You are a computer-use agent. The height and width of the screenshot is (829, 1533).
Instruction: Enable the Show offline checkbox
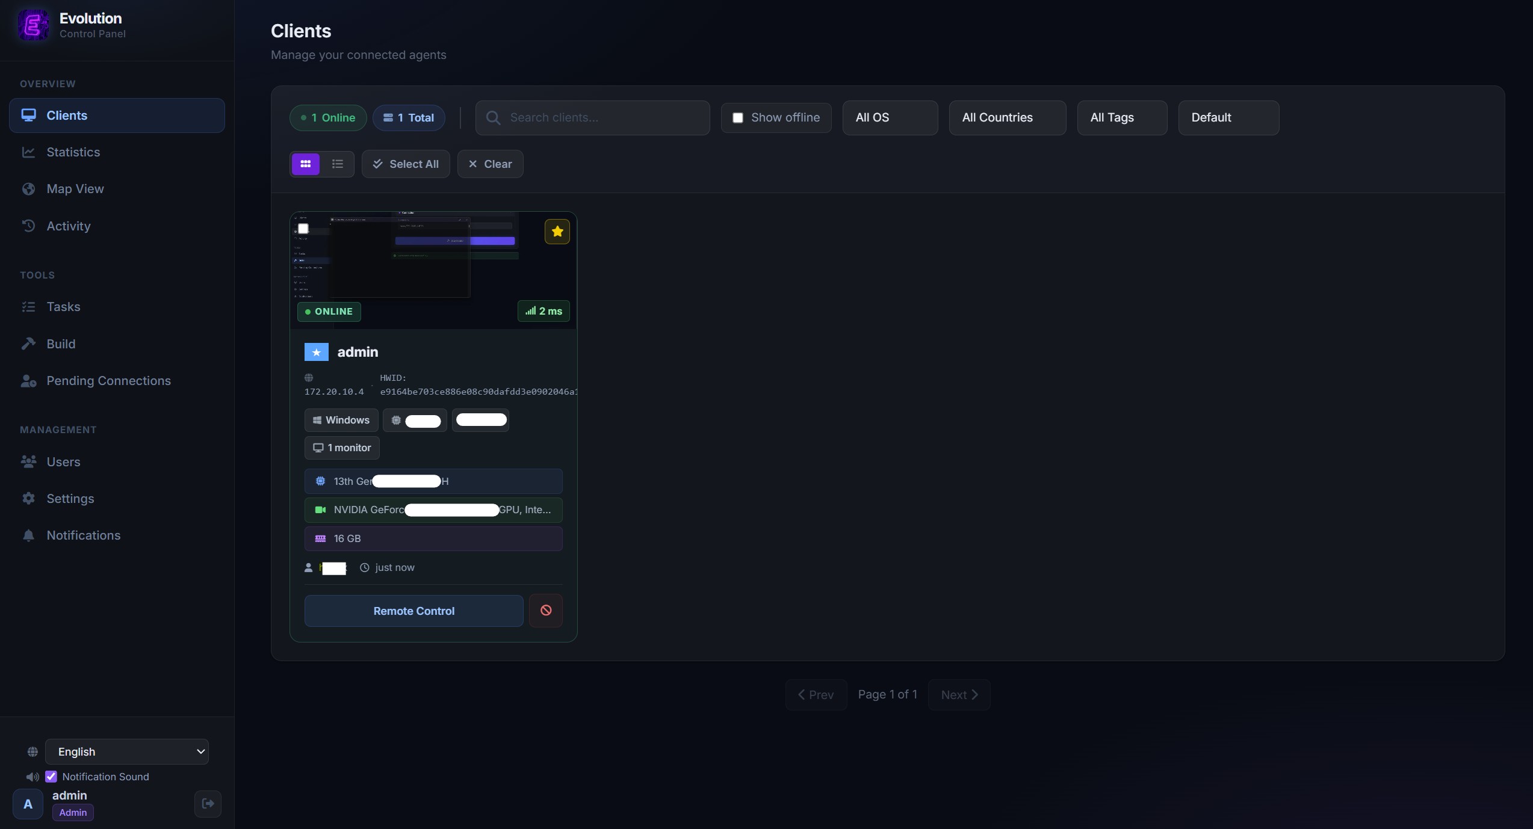(738, 118)
